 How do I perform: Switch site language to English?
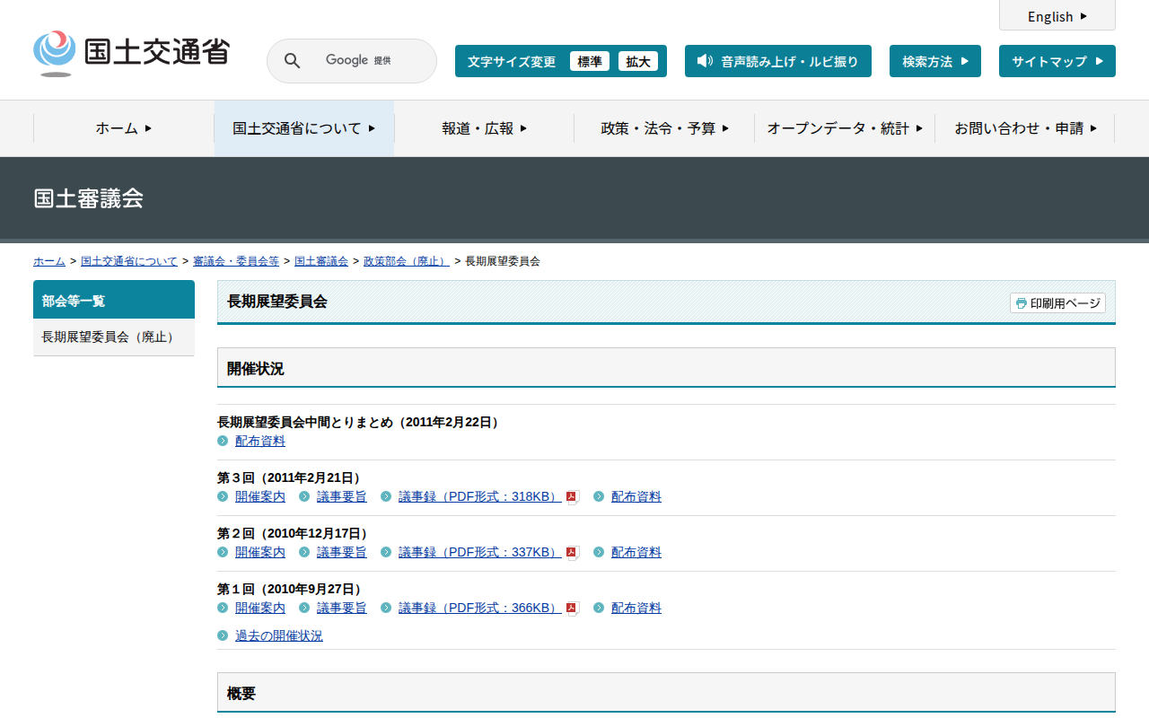click(1057, 16)
